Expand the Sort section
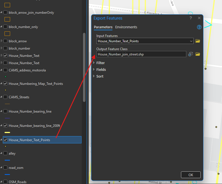The width and height of the screenshot is (222, 184). click(x=94, y=76)
